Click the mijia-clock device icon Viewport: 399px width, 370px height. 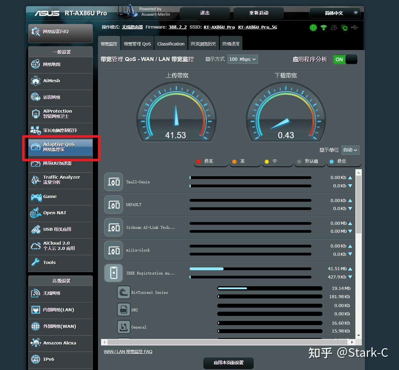tap(114, 250)
